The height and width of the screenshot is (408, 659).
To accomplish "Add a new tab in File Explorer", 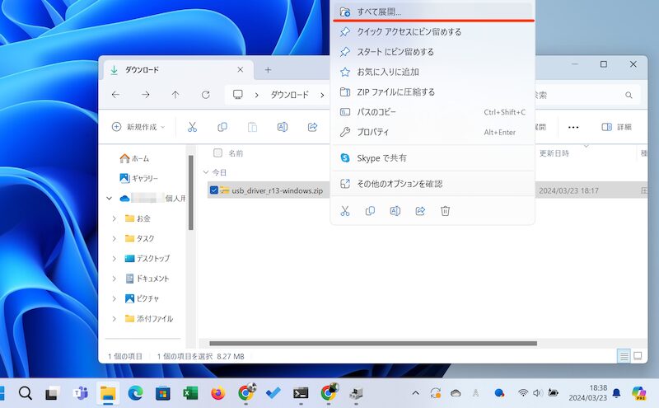I will [x=268, y=70].
